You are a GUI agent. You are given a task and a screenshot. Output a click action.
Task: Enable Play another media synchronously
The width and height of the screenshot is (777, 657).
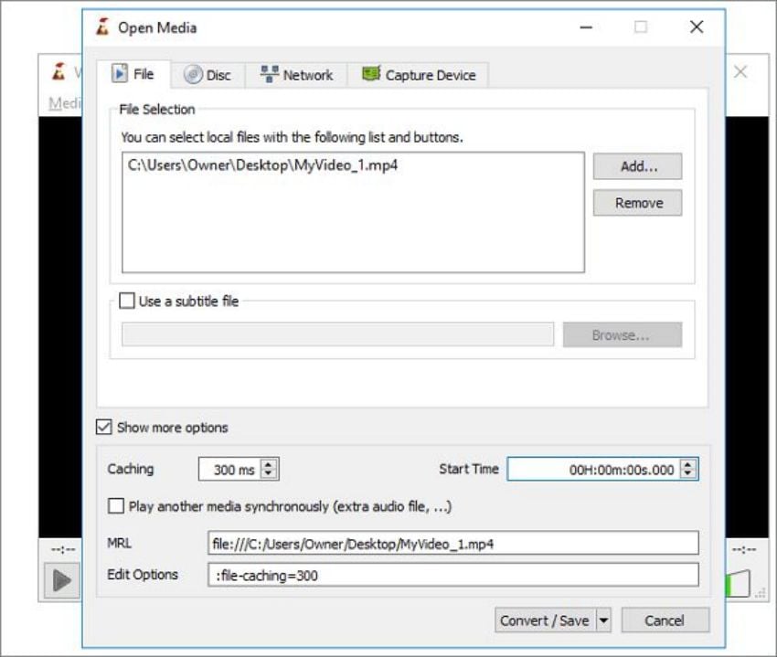coord(116,506)
